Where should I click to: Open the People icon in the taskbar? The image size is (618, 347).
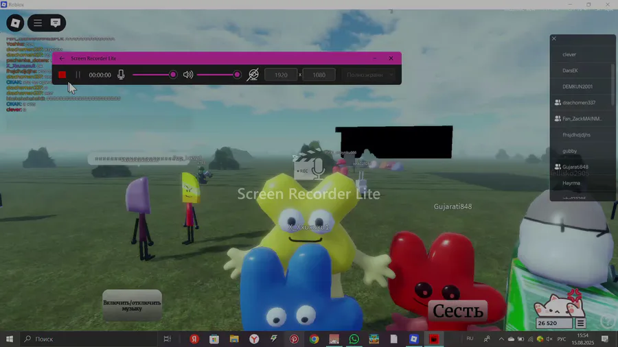point(487,339)
